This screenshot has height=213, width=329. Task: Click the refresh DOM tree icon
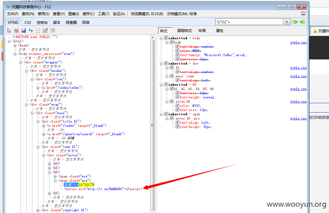(31, 30)
